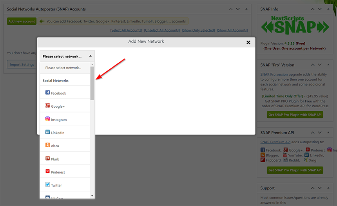
Task: Move SNAP "Pro" Version panel up
Action: (313, 65)
